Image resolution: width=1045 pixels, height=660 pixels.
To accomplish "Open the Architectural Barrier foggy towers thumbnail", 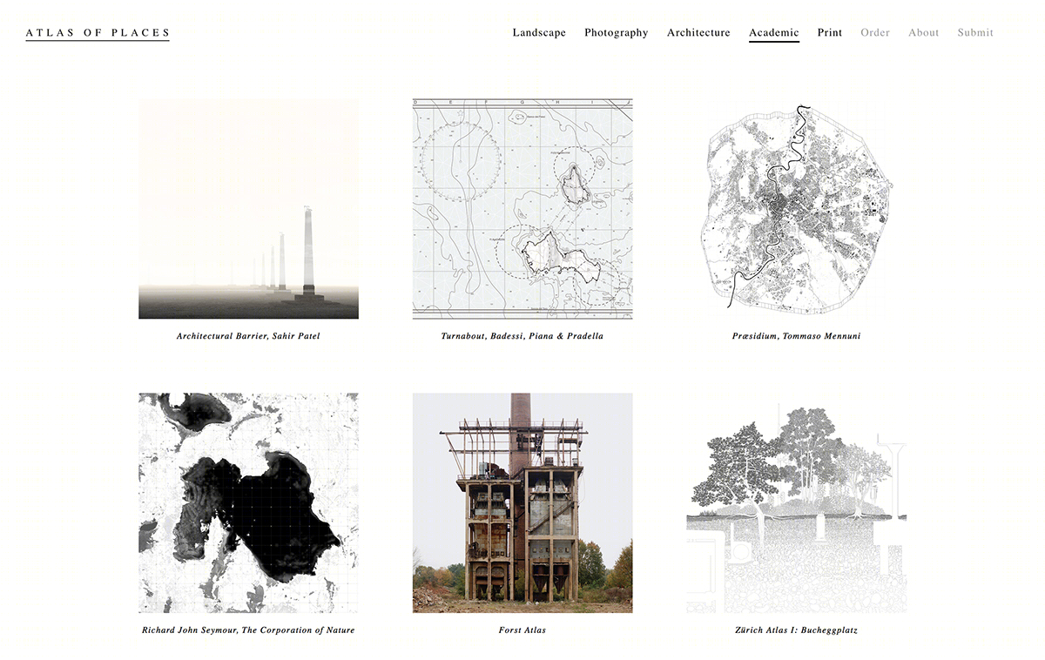I will coord(248,209).
